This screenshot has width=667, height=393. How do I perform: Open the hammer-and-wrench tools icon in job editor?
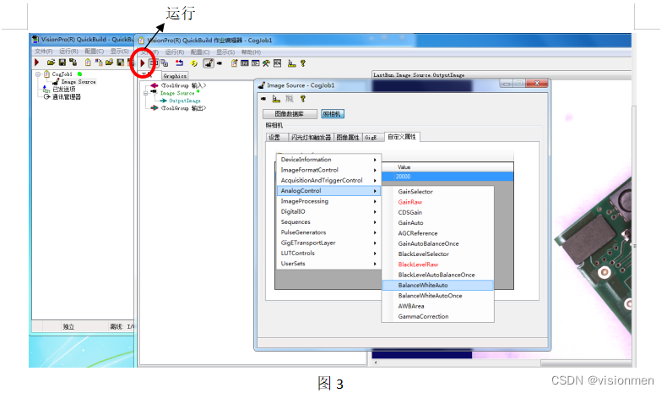tap(266, 63)
